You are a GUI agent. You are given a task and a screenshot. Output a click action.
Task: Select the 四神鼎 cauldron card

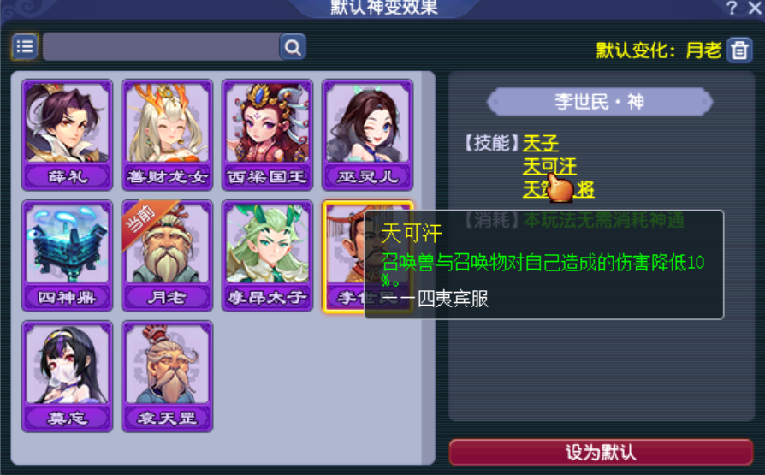click(68, 256)
